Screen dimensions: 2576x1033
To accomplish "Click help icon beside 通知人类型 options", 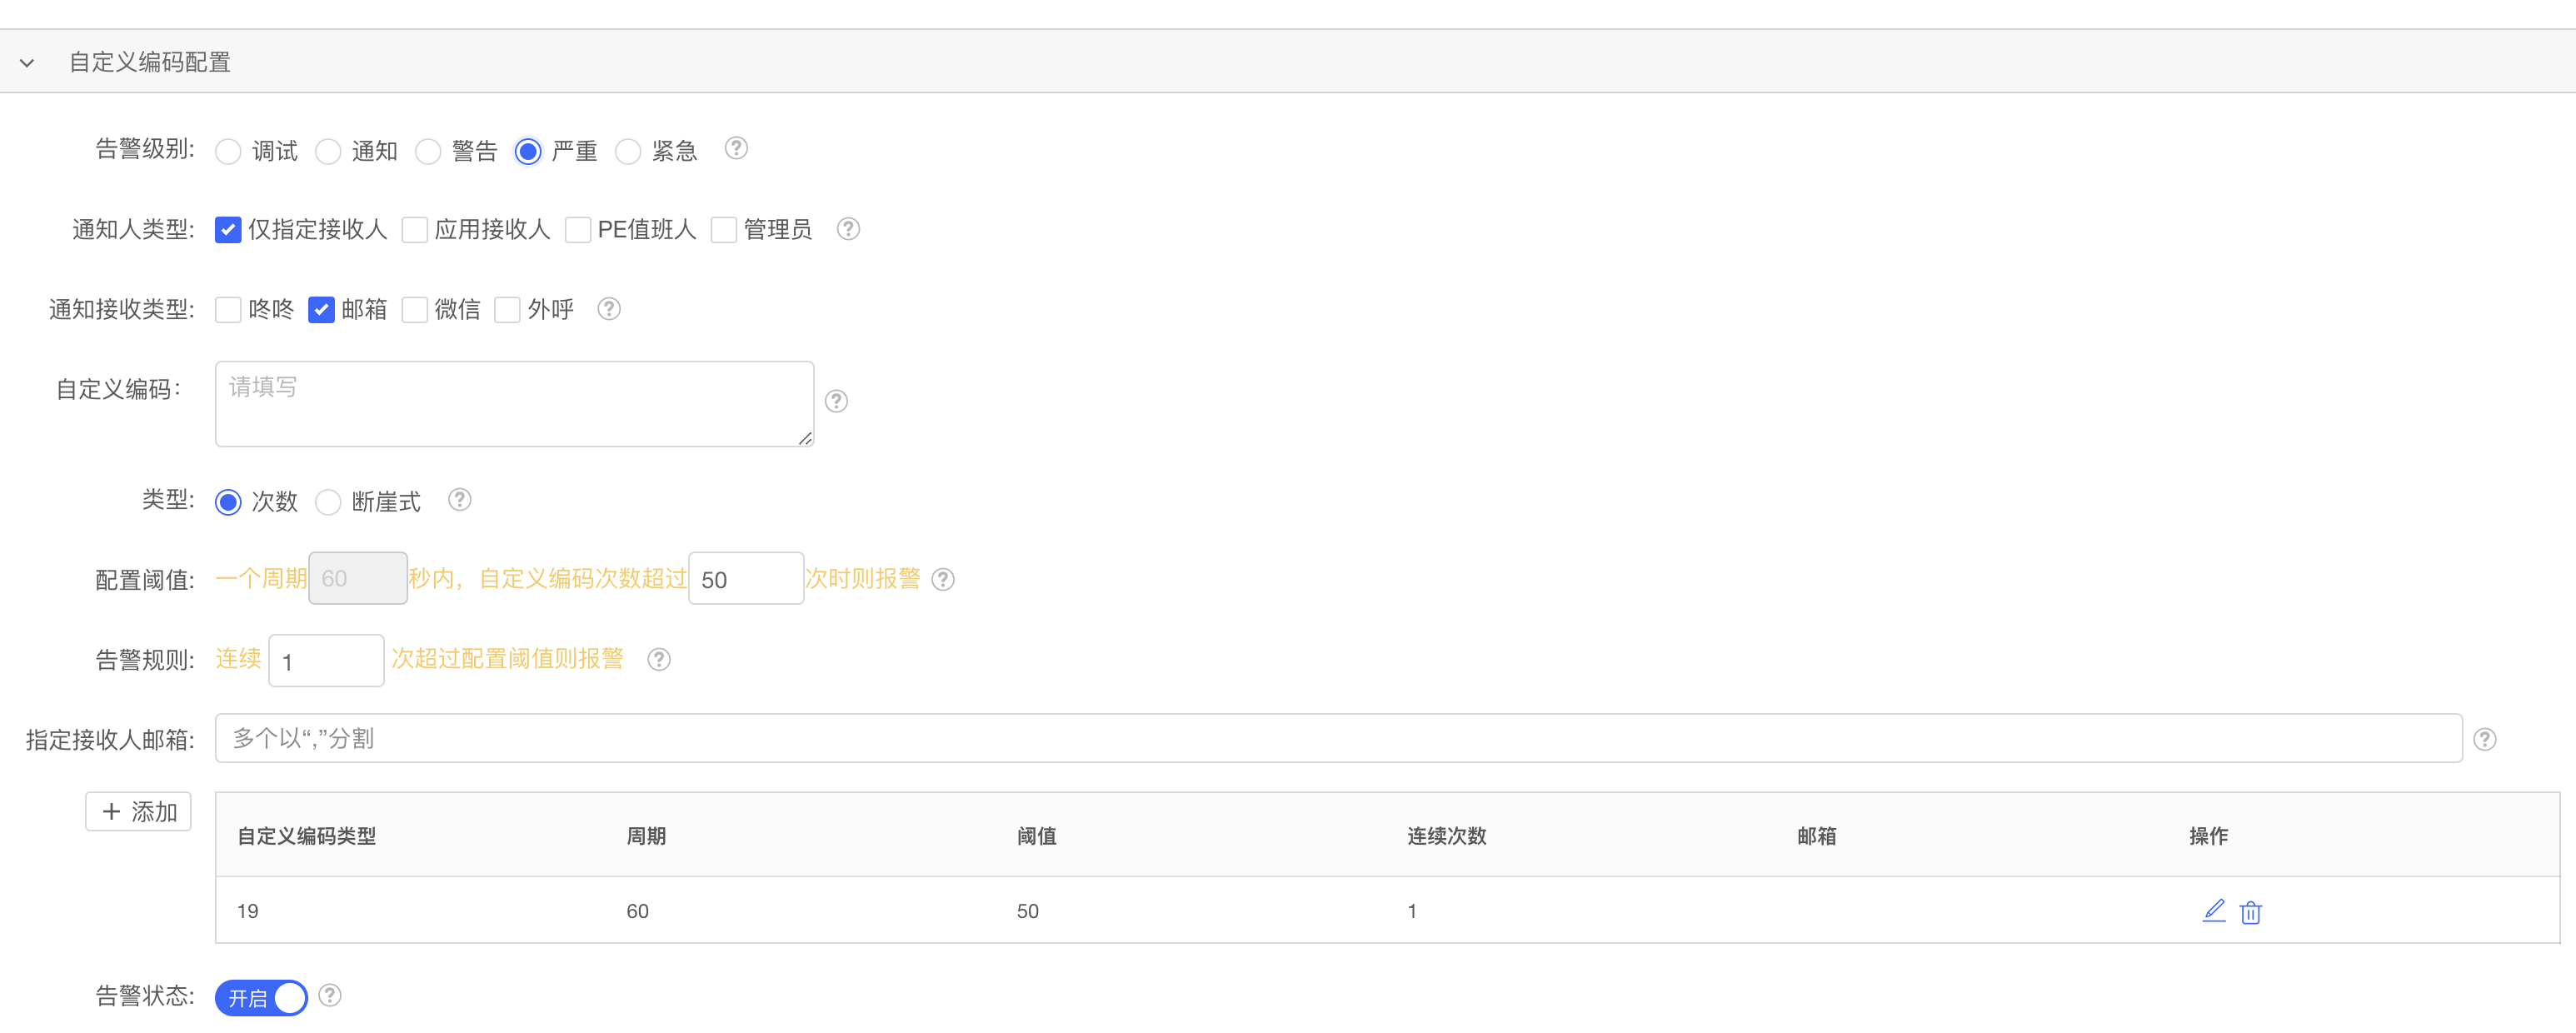I will click(x=848, y=229).
